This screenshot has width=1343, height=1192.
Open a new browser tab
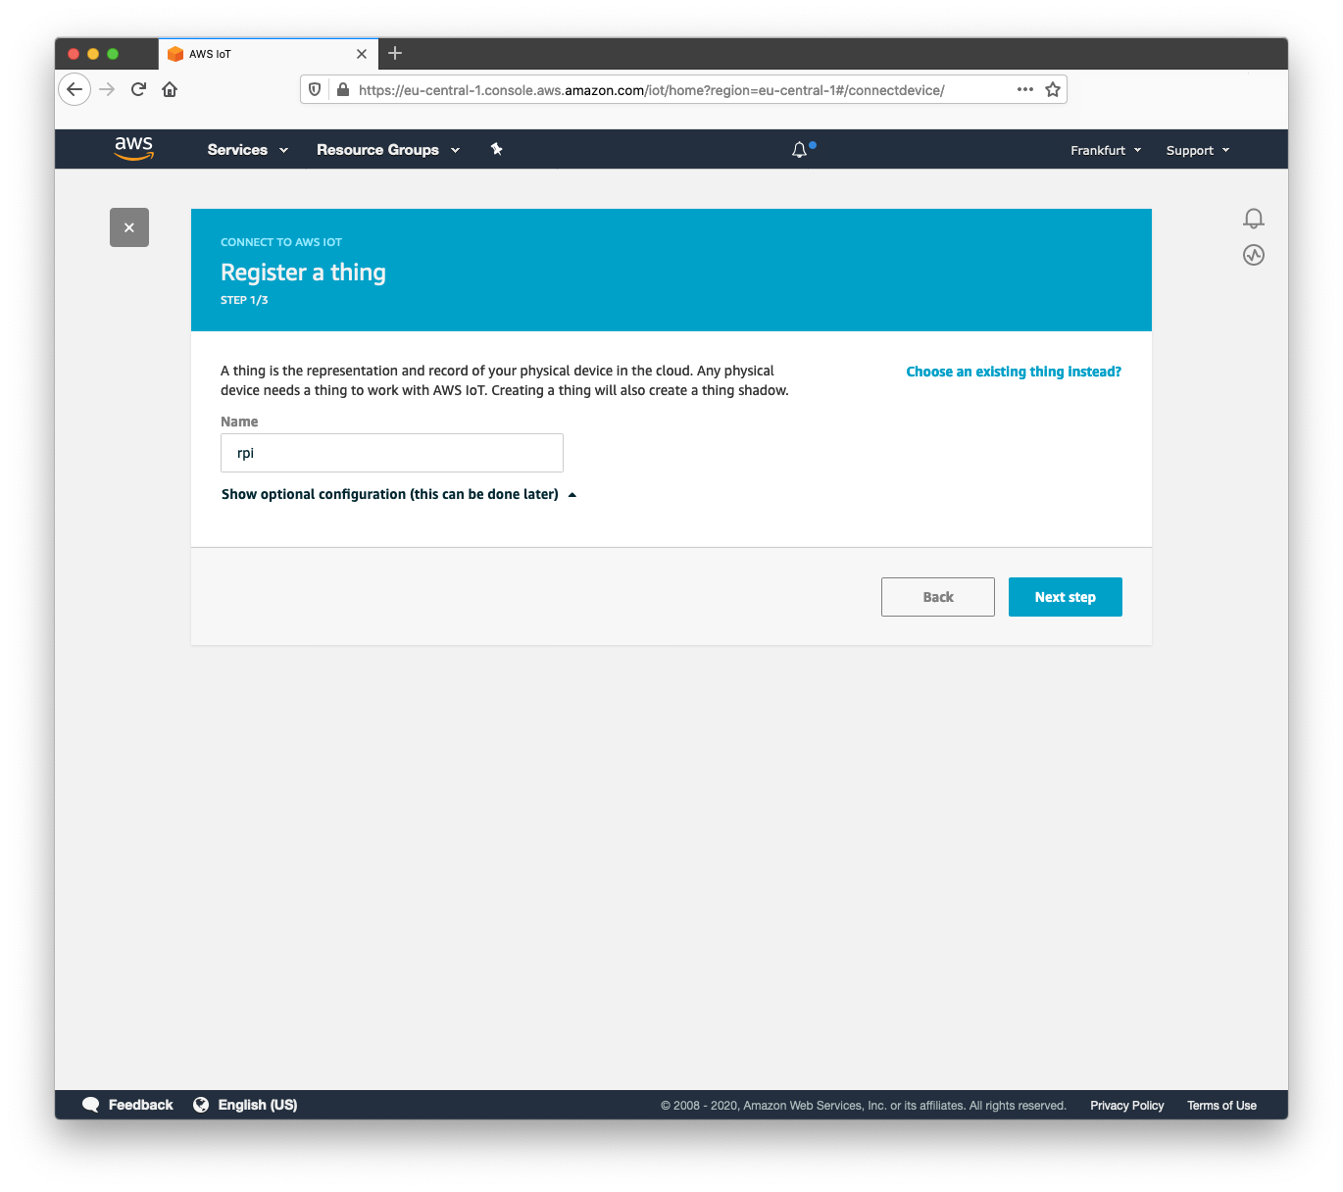tap(395, 53)
